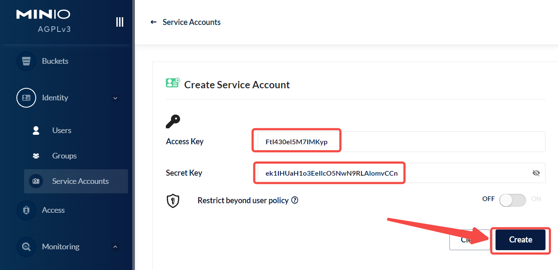558x270 pixels.
Task: Toggle Restrict beyond user policy switch
Action: (512, 200)
